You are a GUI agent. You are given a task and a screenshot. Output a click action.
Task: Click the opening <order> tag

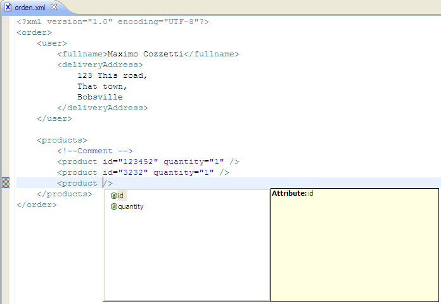(34, 32)
